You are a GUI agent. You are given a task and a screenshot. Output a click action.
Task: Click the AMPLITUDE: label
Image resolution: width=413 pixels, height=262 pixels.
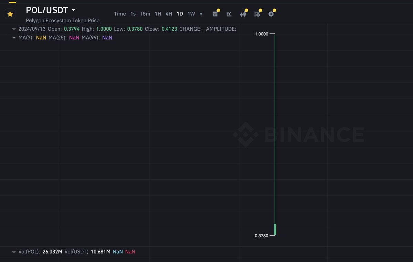(221, 29)
